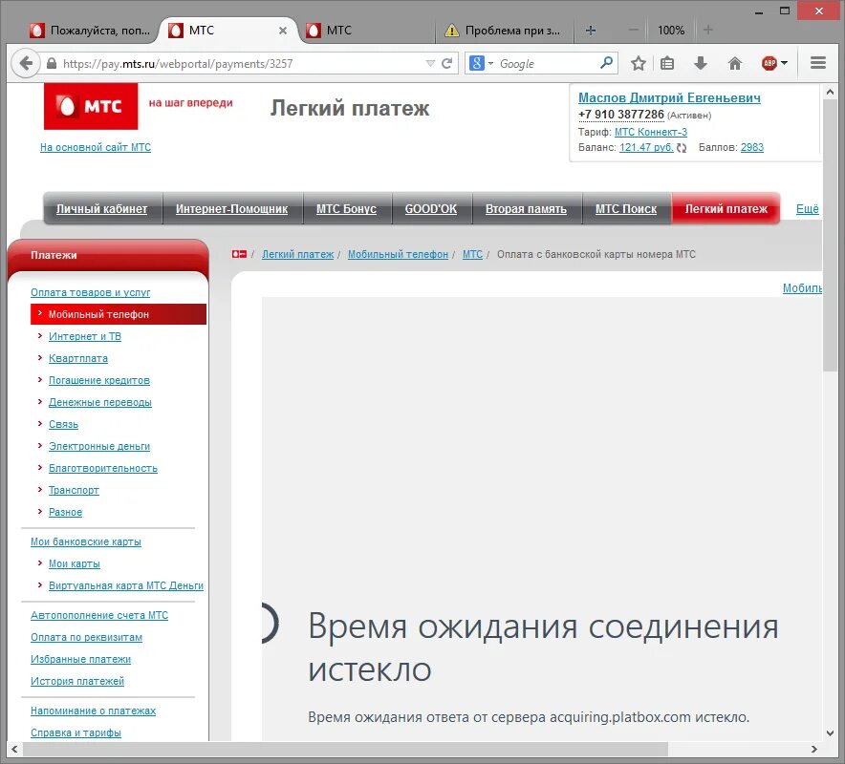Click the magnifier search icon
This screenshot has height=764, width=845.
coord(606,63)
